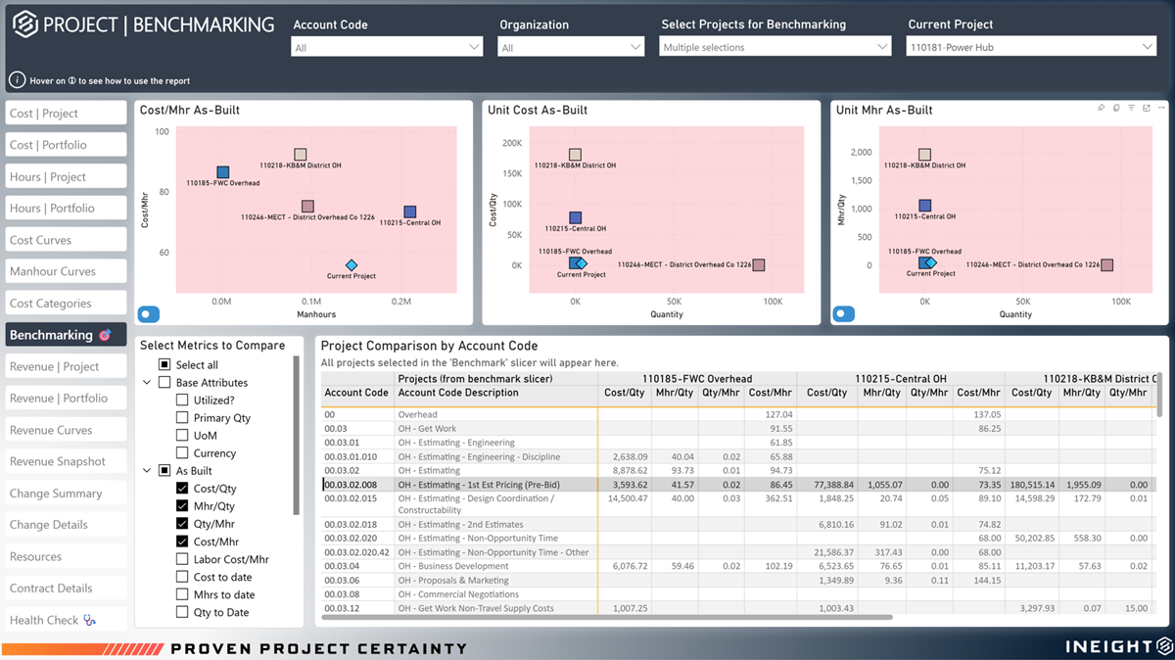Open focus mode for Unit Mhr As-Built

[1146, 108]
